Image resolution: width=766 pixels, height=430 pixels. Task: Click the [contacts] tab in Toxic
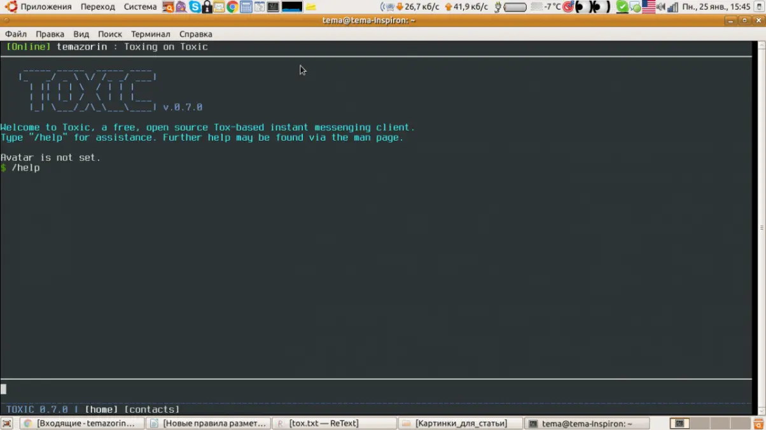[x=152, y=410]
